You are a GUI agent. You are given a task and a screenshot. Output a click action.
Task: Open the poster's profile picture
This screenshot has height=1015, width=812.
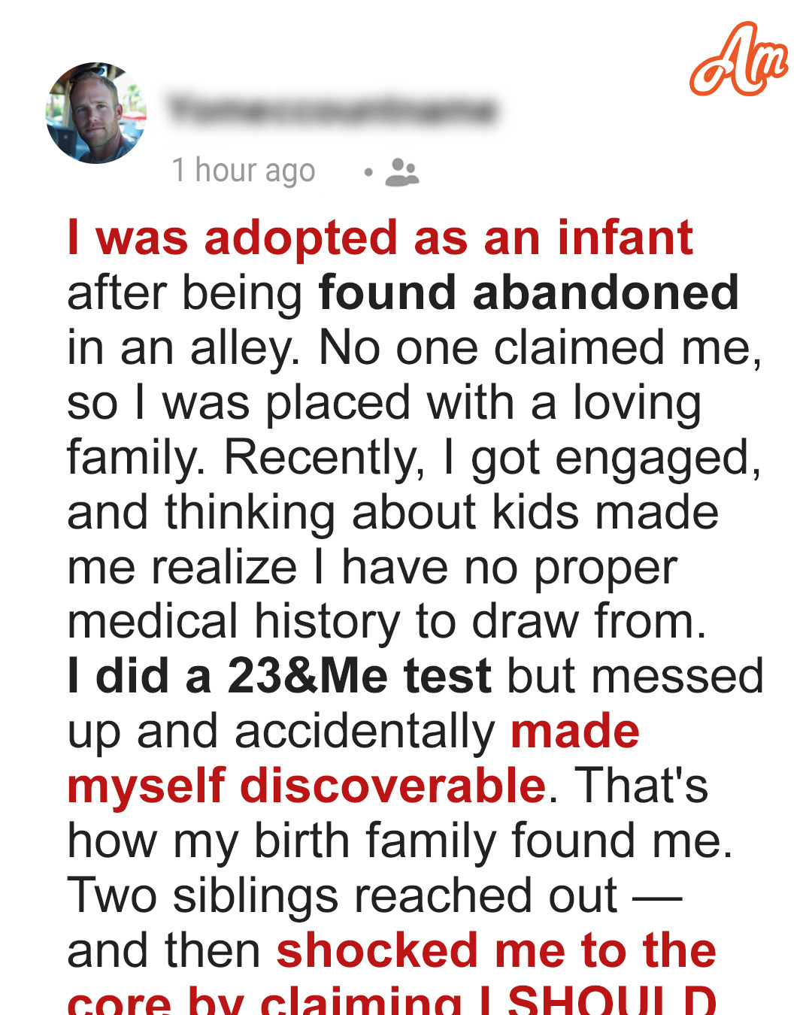point(96,113)
